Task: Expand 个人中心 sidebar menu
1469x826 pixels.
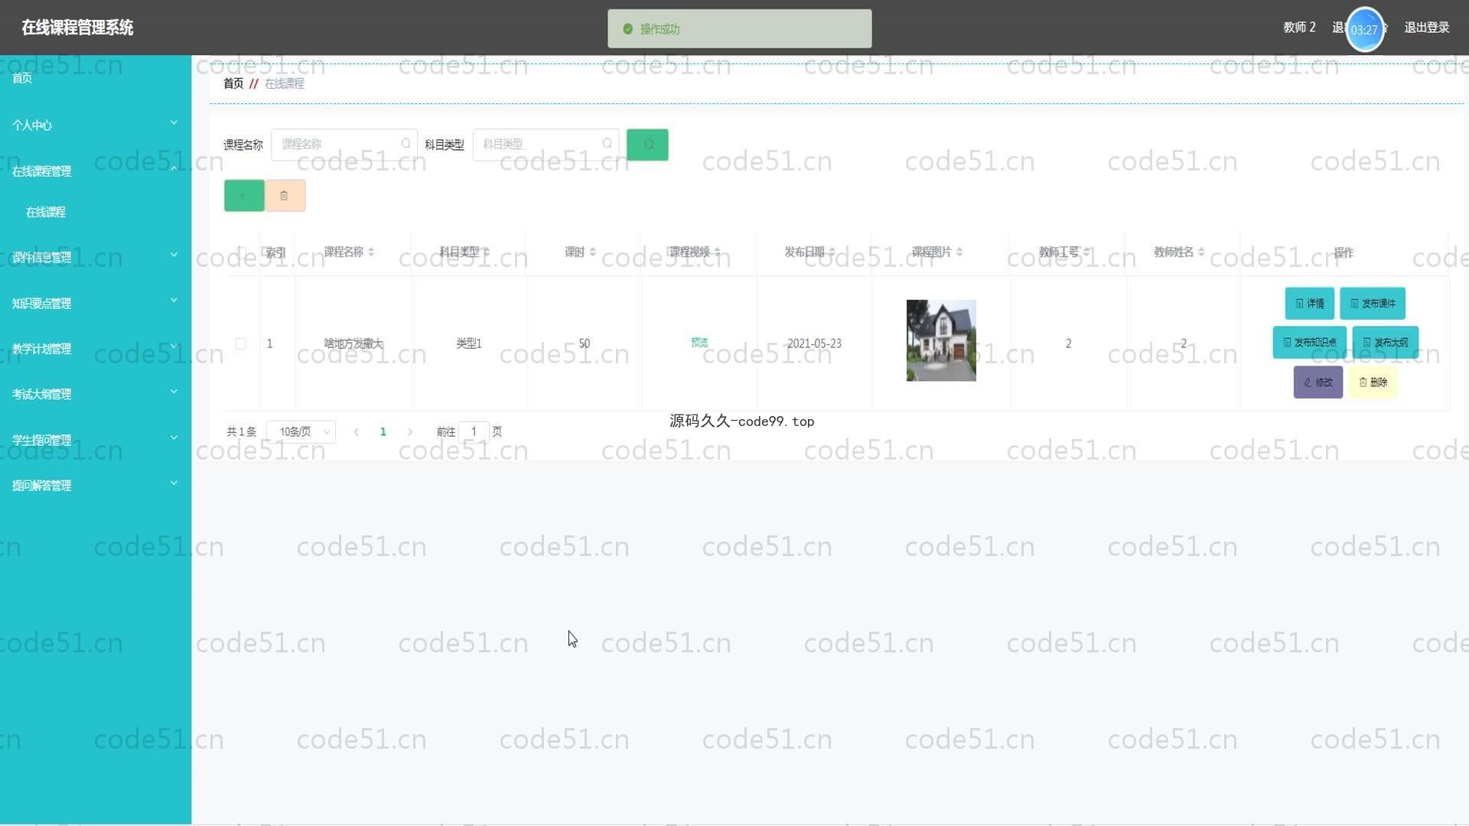Action: tap(96, 125)
